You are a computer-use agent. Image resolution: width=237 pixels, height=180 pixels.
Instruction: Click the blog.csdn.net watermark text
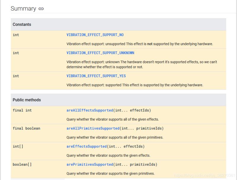pos(204,176)
